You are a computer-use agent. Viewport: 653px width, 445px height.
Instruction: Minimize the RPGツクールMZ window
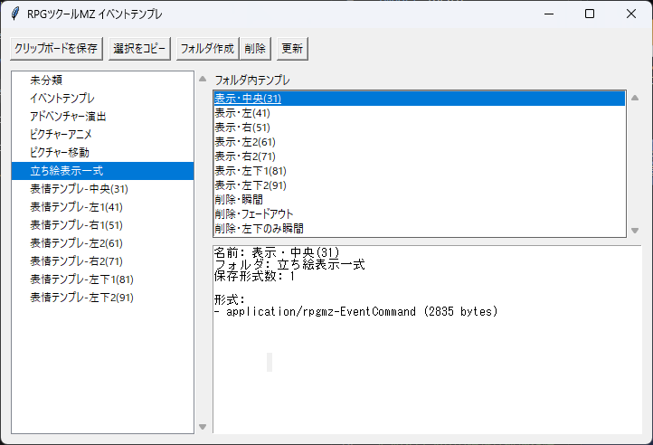click(x=549, y=14)
